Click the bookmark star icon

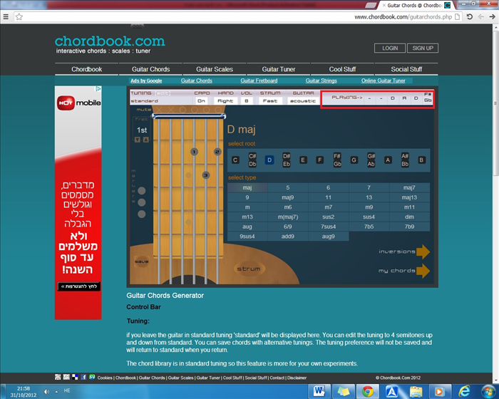click(x=19, y=17)
